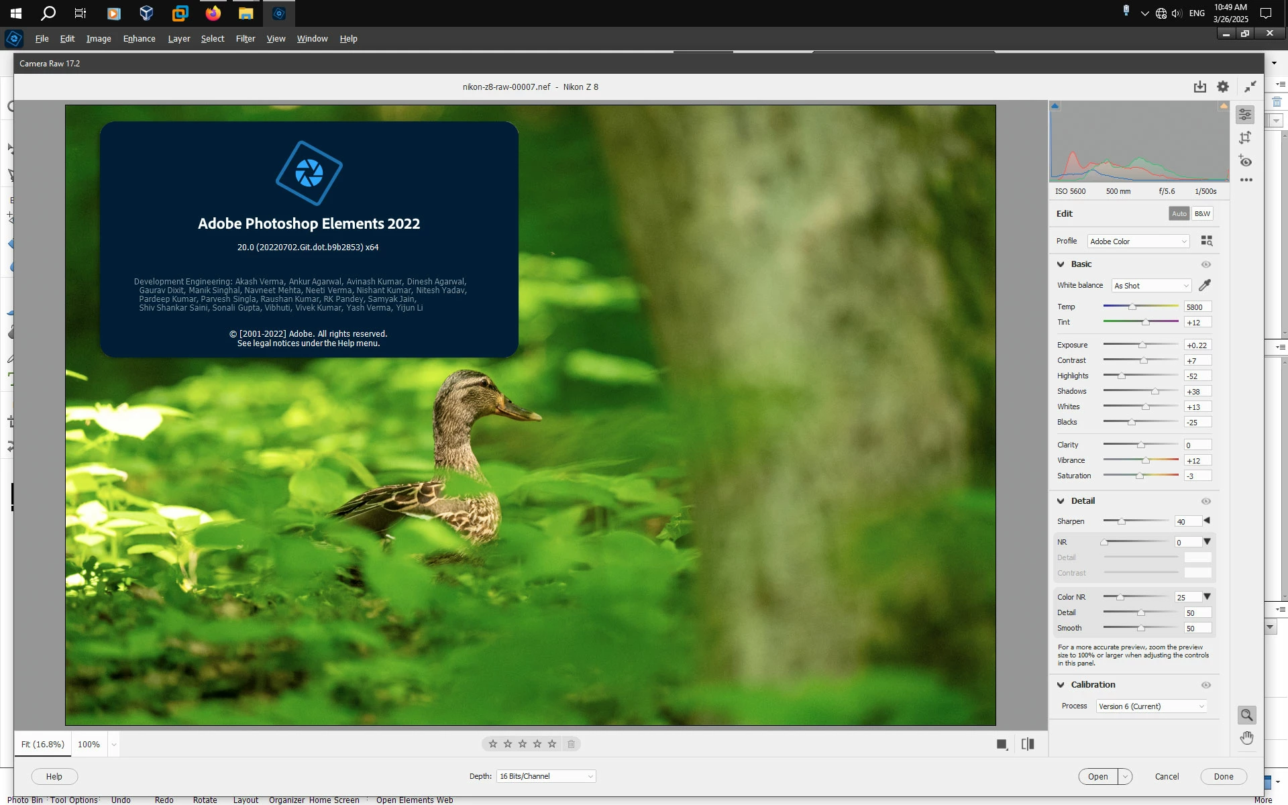Image resolution: width=1288 pixels, height=805 pixels.
Task: Click the Exposure slider handle
Action: click(1142, 345)
